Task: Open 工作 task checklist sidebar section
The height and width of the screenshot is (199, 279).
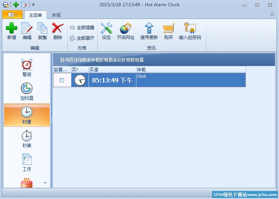Action: (x=27, y=163)
